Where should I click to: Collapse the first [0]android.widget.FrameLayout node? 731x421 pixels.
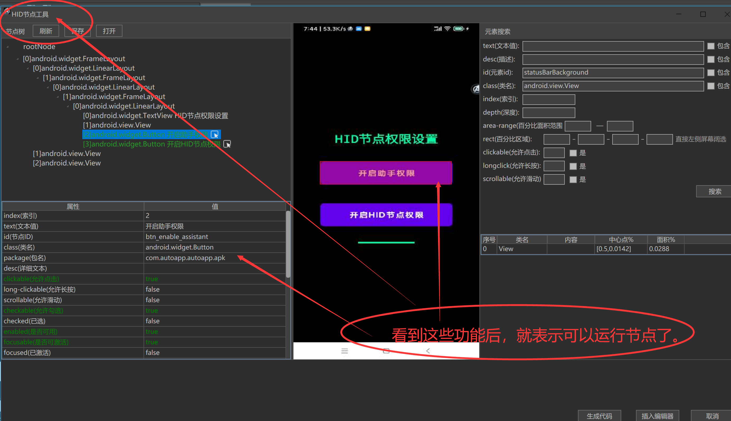tap(17, 59)
